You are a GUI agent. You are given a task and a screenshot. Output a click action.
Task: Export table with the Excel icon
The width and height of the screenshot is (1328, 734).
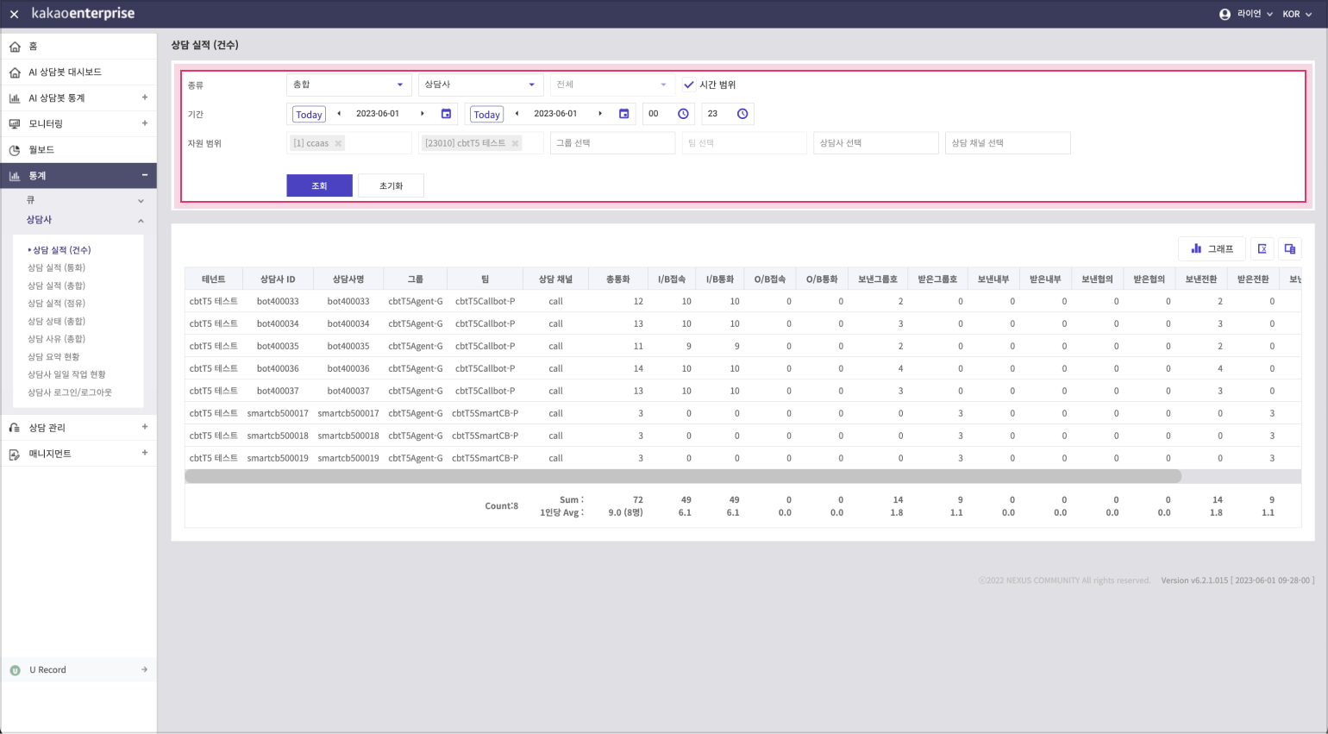click(1262, 248)
